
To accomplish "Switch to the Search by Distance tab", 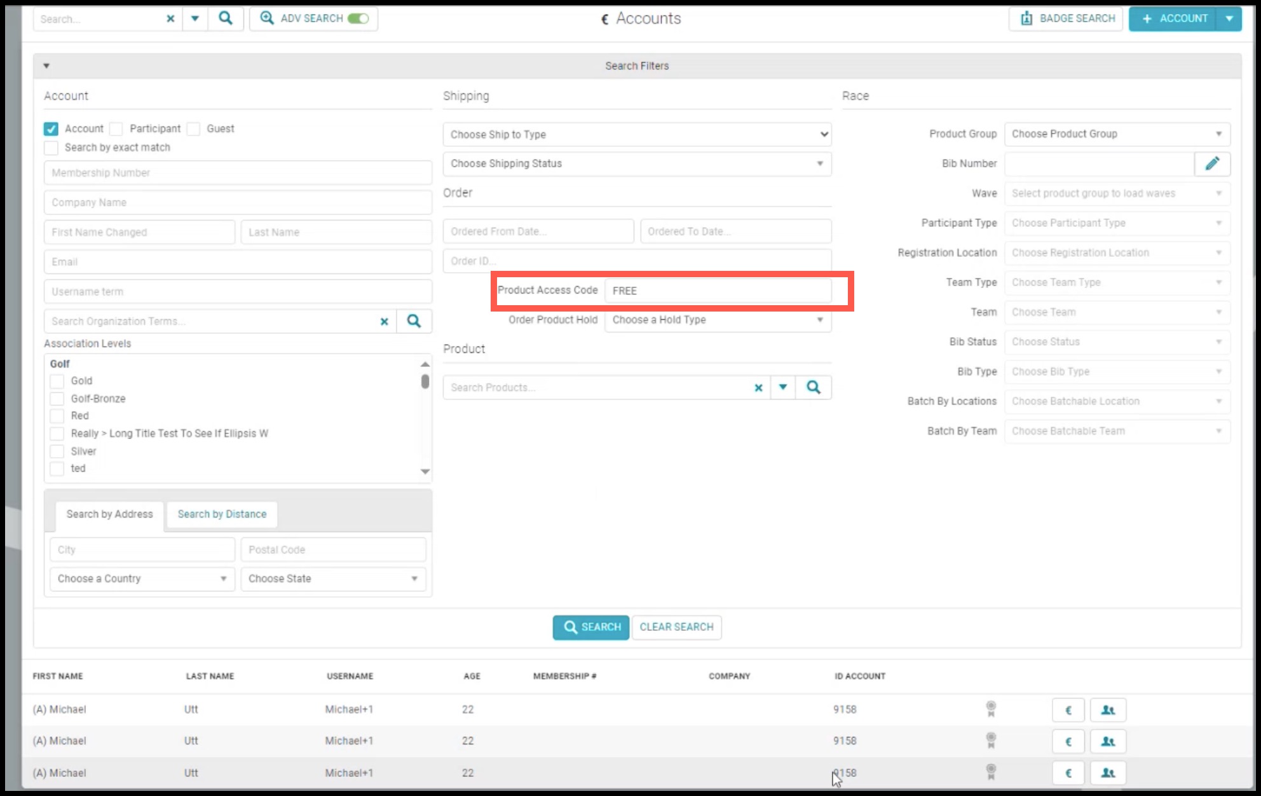I will pyautogui.click(x=222, y=514).
